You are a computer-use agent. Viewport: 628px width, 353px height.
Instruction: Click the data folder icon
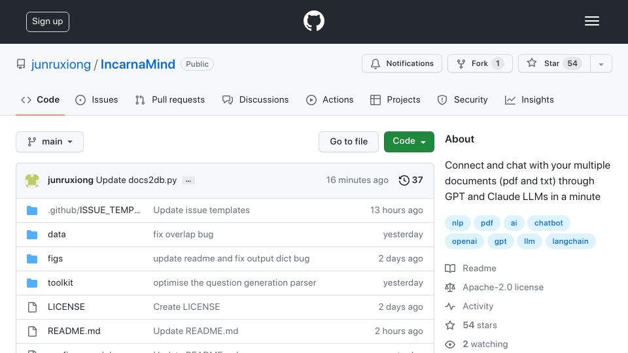click(32, 235)
